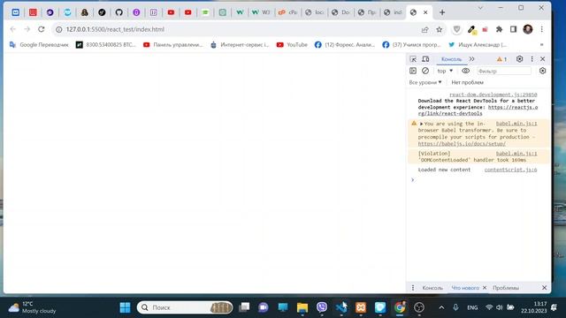The height and width of the screenshot is (318, 566).
Task: Open the Google Переводчик bookmark
Action: [39, 45]
